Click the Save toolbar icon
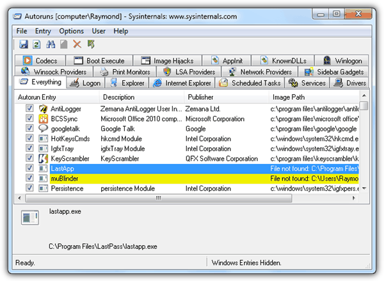Screen dimensions: 384x281 pos(24,44)
